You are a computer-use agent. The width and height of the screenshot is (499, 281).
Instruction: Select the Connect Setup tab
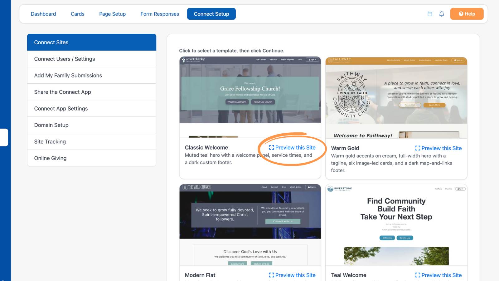pyautogui.click(x=211, y=14)
